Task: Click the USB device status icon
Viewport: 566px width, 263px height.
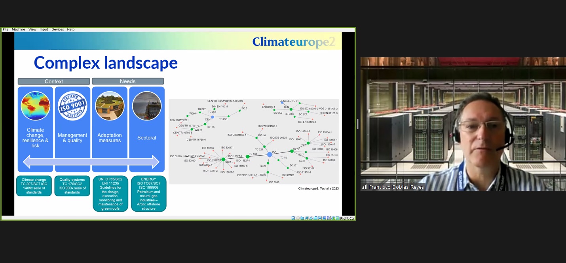Action: point(311,218)
